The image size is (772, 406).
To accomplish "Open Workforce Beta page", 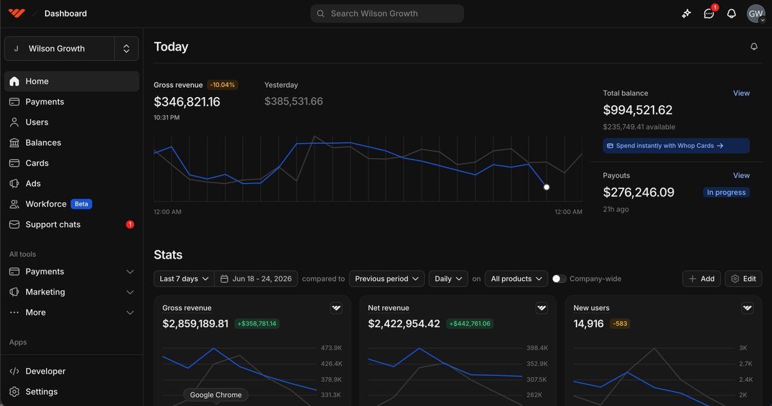I will 71,204.
